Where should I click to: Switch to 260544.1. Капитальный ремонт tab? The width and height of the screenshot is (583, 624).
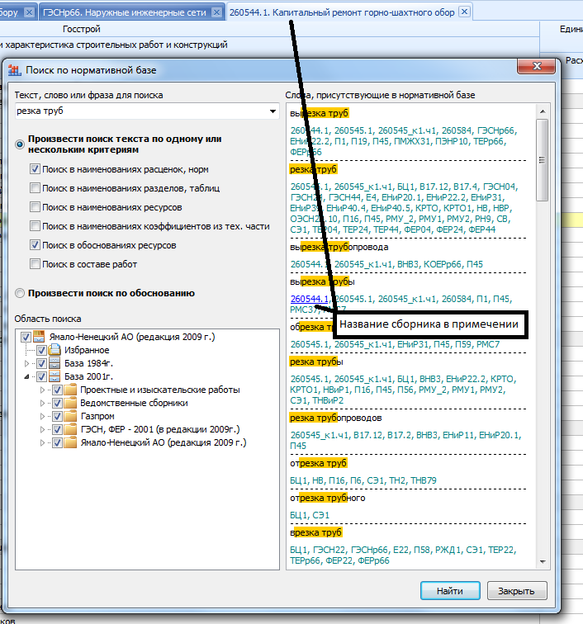coord(340,12)
